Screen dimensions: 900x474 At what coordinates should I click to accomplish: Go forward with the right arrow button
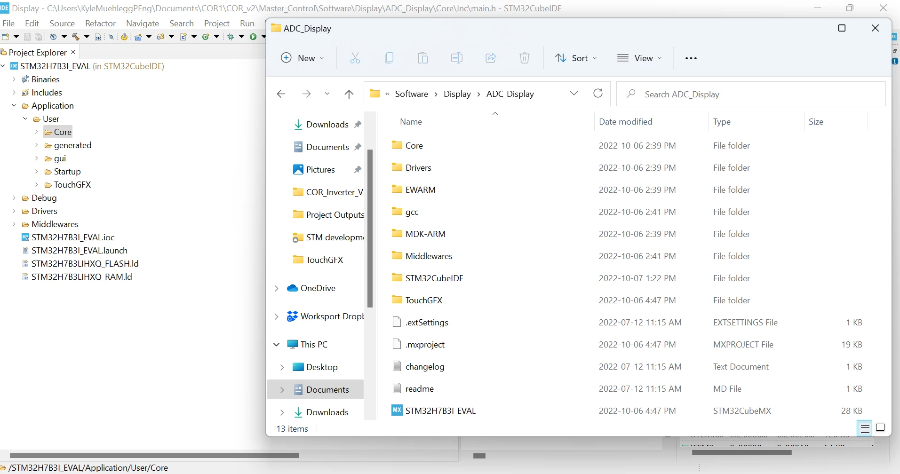click(306, 94)
